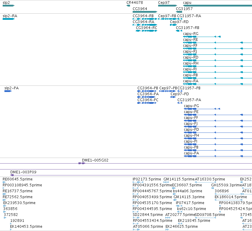Select the capu-PI protein feature
Screen dimensions: 252x231
[218, 144]
